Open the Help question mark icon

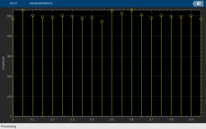click(199, 4)
